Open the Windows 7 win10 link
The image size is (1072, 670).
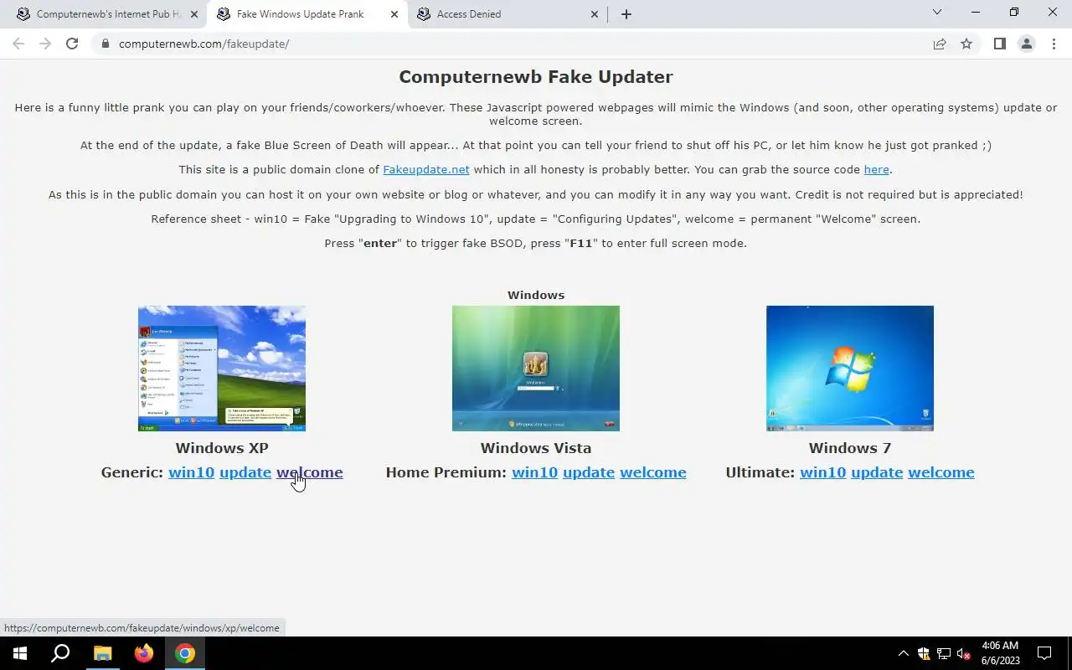822,472
